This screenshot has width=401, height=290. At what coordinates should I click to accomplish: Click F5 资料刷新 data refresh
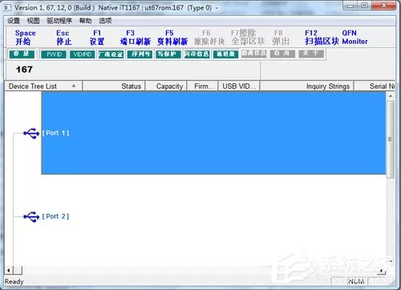(x=172, y=38)
